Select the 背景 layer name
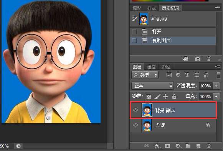The width and height of the screenshot is (223, 151). [160, 125]
